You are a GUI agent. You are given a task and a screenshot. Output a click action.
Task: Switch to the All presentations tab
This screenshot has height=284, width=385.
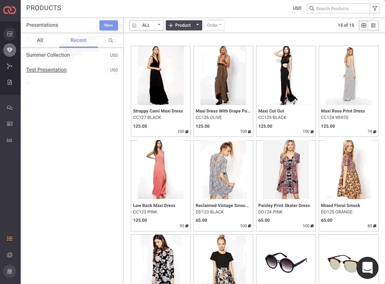pos(40,40)
